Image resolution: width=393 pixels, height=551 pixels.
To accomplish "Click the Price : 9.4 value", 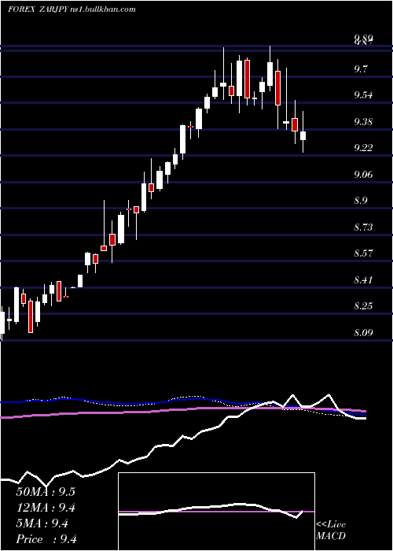I will (46, 538).
